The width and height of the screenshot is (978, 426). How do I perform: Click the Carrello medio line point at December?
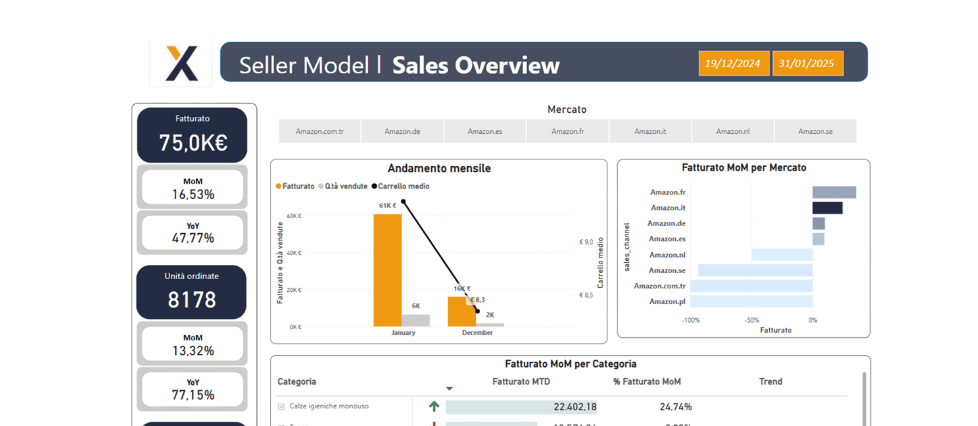[477, 311]
